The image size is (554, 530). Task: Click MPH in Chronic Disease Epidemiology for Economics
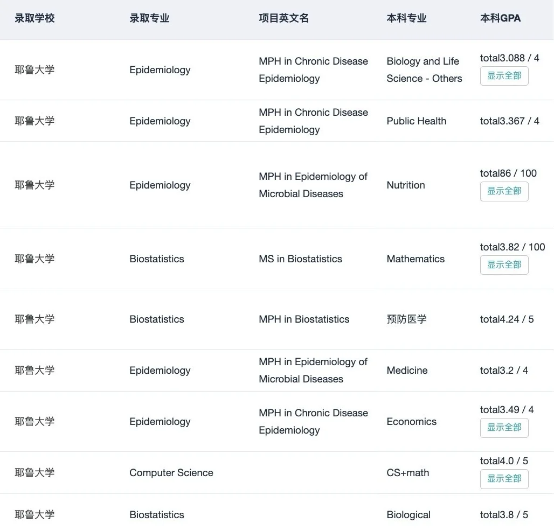click(314, 422)
